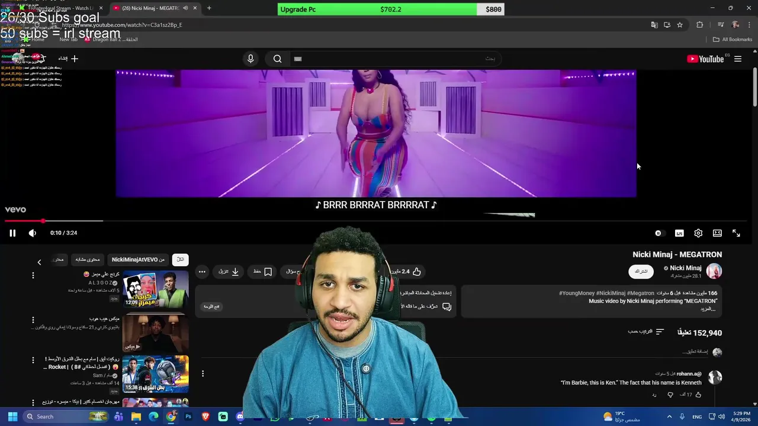This screenshot has width=758, height=426.
Task: Click the YouTube search magnifier icon
Action: [277, 59]
